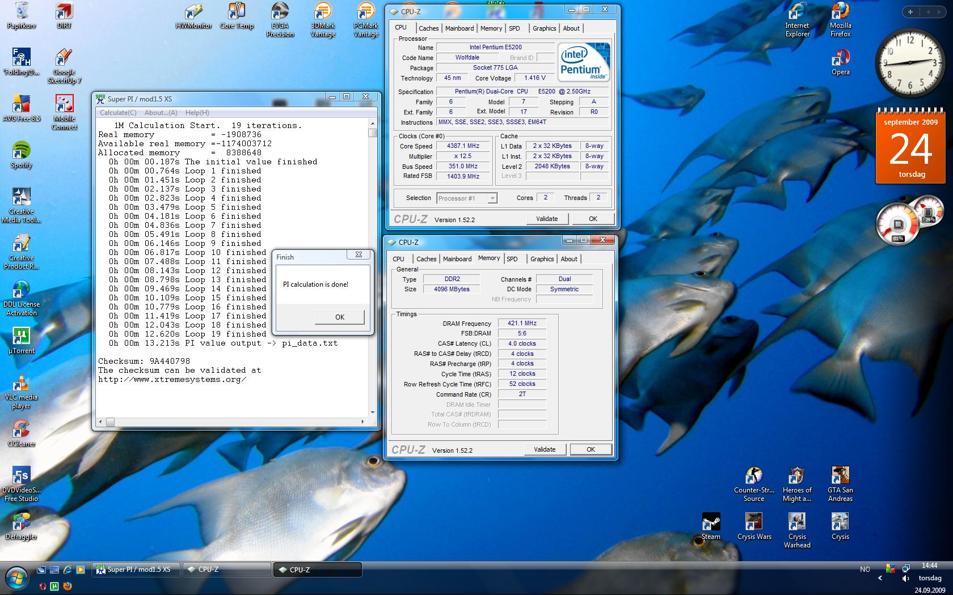Image resolution: width=953 pixels, height=595 pixels.
Task: Click the NO language indicator in taskbar
Action: pos(865,569)
